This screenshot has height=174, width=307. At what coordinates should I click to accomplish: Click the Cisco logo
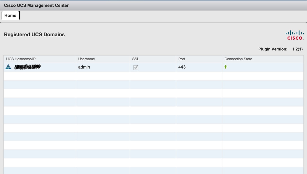point(294,36)
